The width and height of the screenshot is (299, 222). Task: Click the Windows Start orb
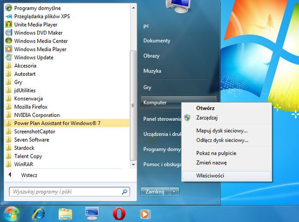pyautogui.click(x=11, y=214)
